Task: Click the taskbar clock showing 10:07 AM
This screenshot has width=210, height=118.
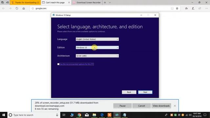Action: pyautogui.click(x=197, y=115)
